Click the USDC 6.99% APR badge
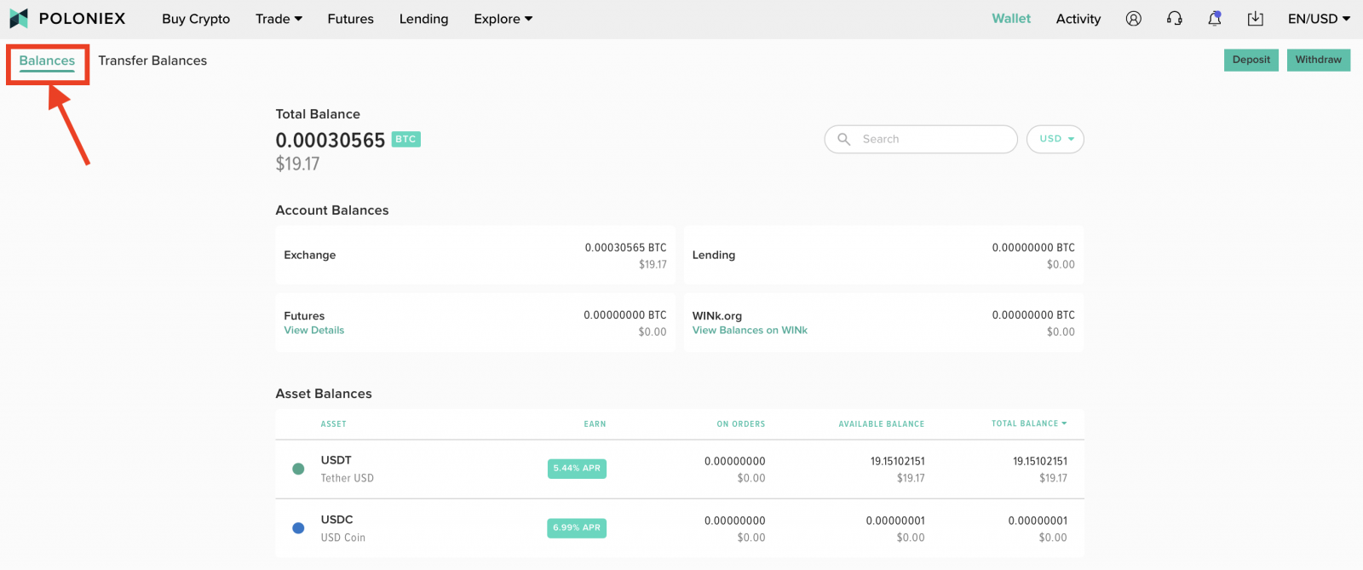1363x570 pixels. pos(577,528)
